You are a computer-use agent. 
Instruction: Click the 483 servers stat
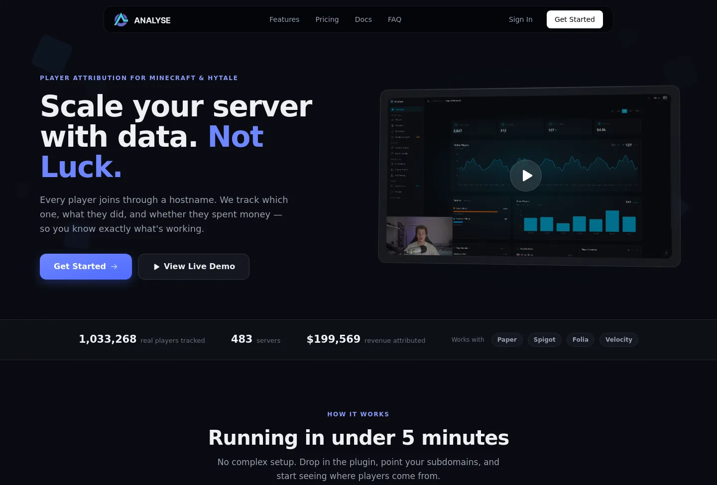(x=255, y=339)
